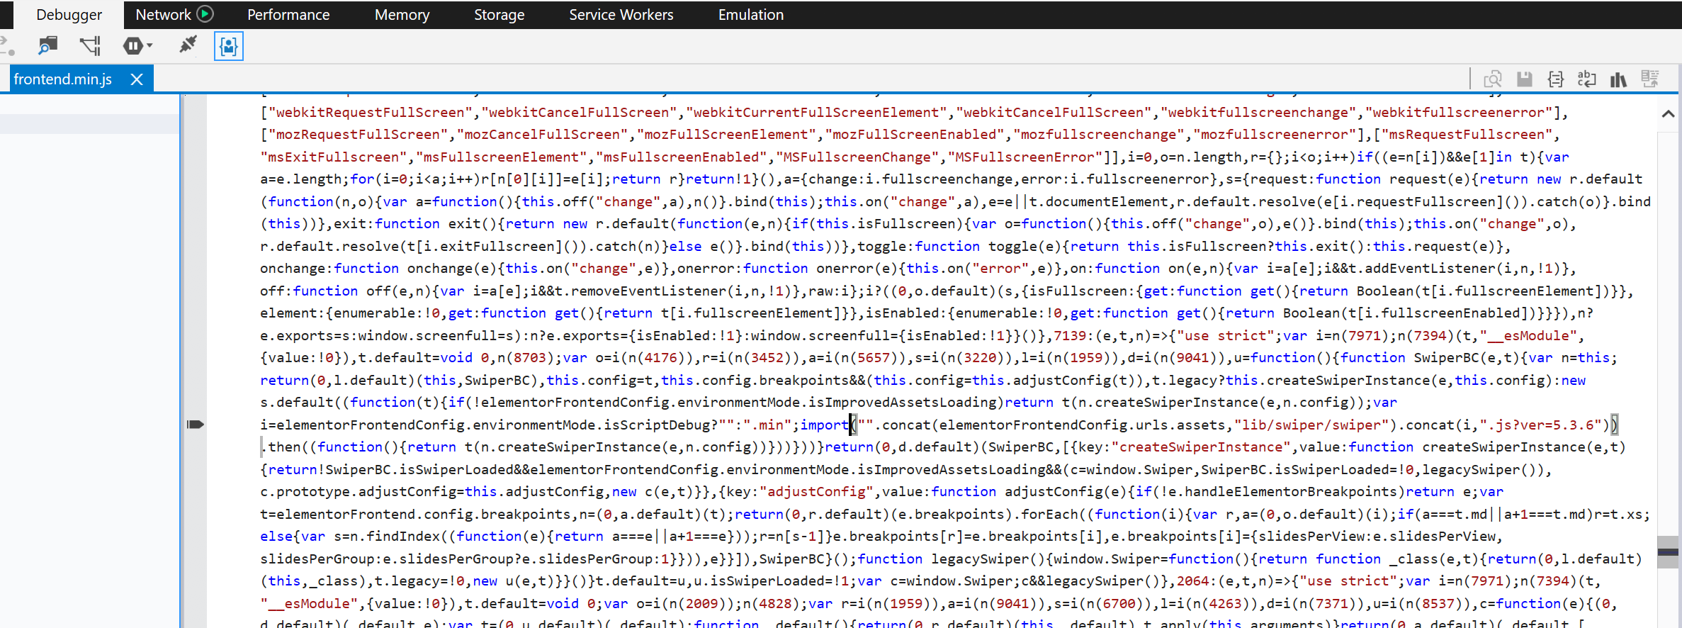Click Mark as library code books icon
1682x628 pixels.
[x=1618, y=79]
